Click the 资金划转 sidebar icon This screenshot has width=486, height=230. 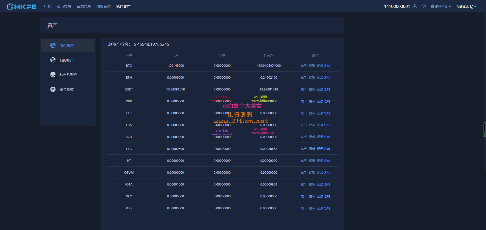(x=53, y=89)
